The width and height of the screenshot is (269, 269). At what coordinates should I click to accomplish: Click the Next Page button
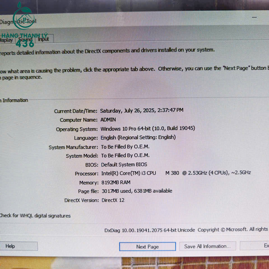pyautogui.click(x=147, y=246)
